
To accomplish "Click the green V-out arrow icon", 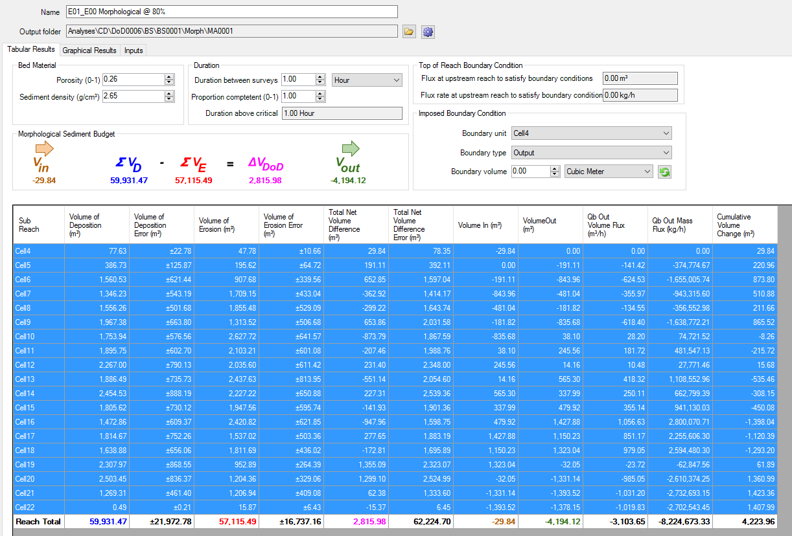I will click(351, 148).
